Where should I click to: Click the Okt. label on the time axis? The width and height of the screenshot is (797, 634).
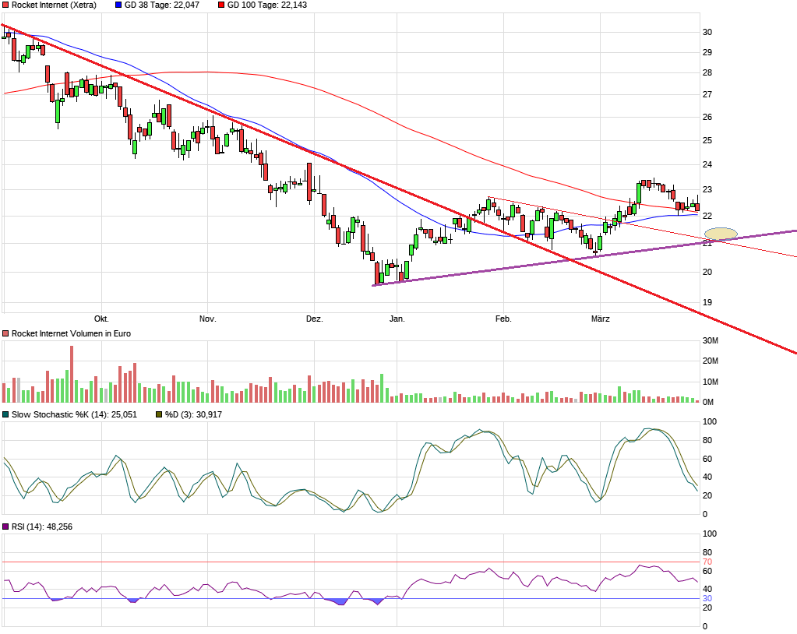tap(101, 319)
